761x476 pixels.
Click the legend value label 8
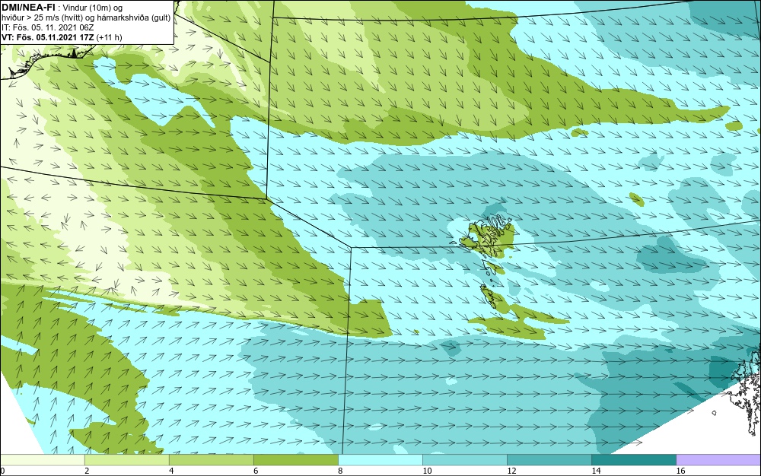340,471
